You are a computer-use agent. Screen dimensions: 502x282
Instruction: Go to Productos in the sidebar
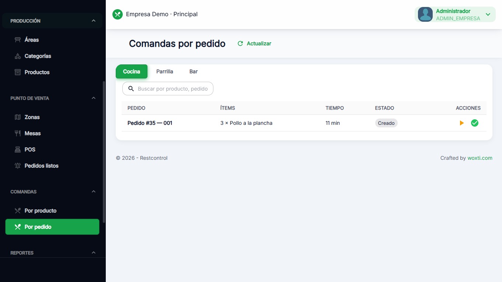pyautogui.click(x=37, y=72)
